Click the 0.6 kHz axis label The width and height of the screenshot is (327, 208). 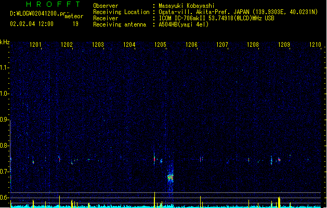click(x=4, y=198)
